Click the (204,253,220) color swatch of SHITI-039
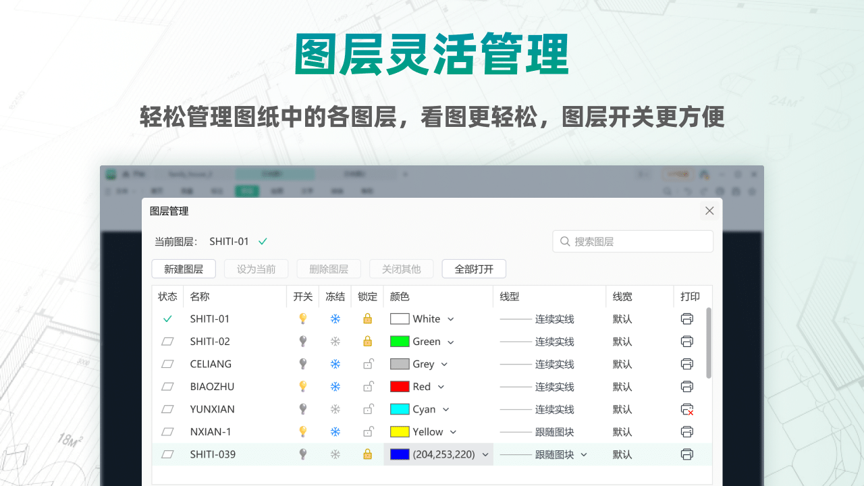This screenshot has height=486, width=864. click(x=398, y=454)
